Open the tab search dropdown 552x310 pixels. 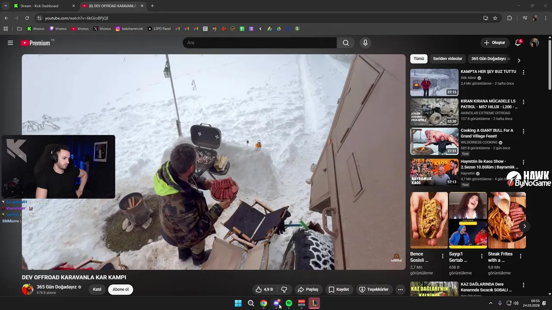(x=6, y=6)
